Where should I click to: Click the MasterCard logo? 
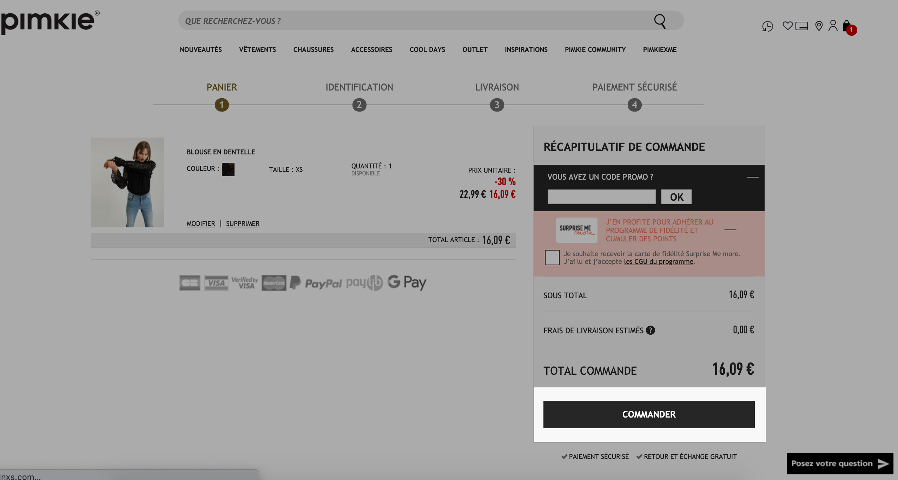pyautogui.click(x=274, y=283)
